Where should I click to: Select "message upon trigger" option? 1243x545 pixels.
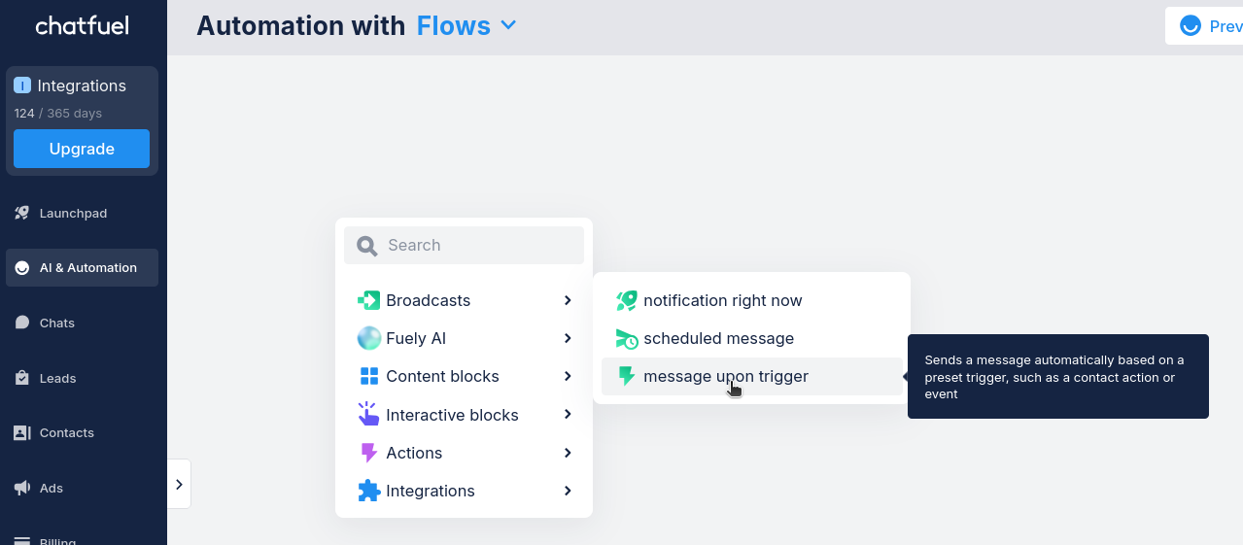(x=725, y=376)
